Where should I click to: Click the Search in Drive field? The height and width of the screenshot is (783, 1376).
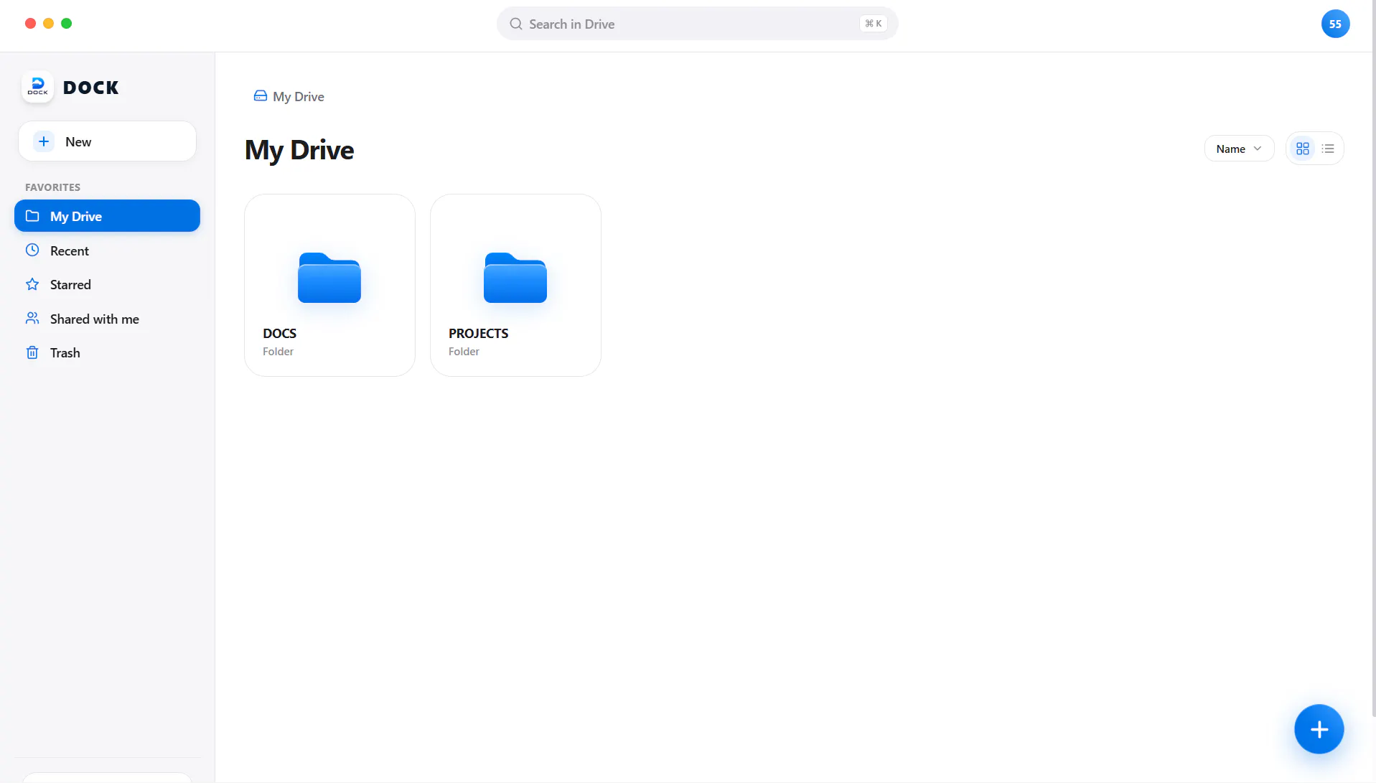(697, 24)
